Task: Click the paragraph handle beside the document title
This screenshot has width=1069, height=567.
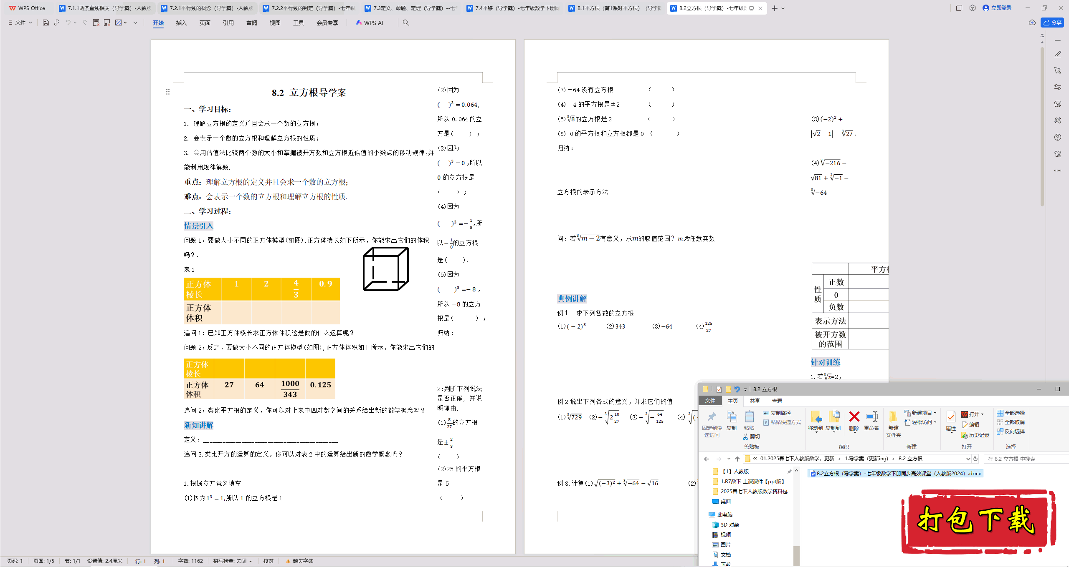Action: pos(168,92)
